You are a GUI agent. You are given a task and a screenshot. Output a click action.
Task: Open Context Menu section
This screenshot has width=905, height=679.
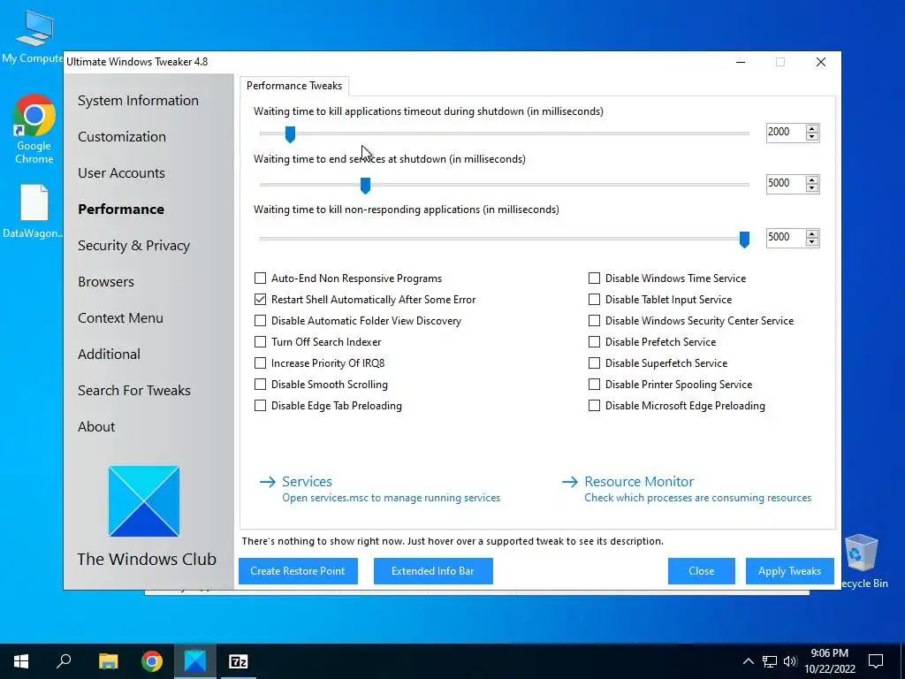point(120,318)
